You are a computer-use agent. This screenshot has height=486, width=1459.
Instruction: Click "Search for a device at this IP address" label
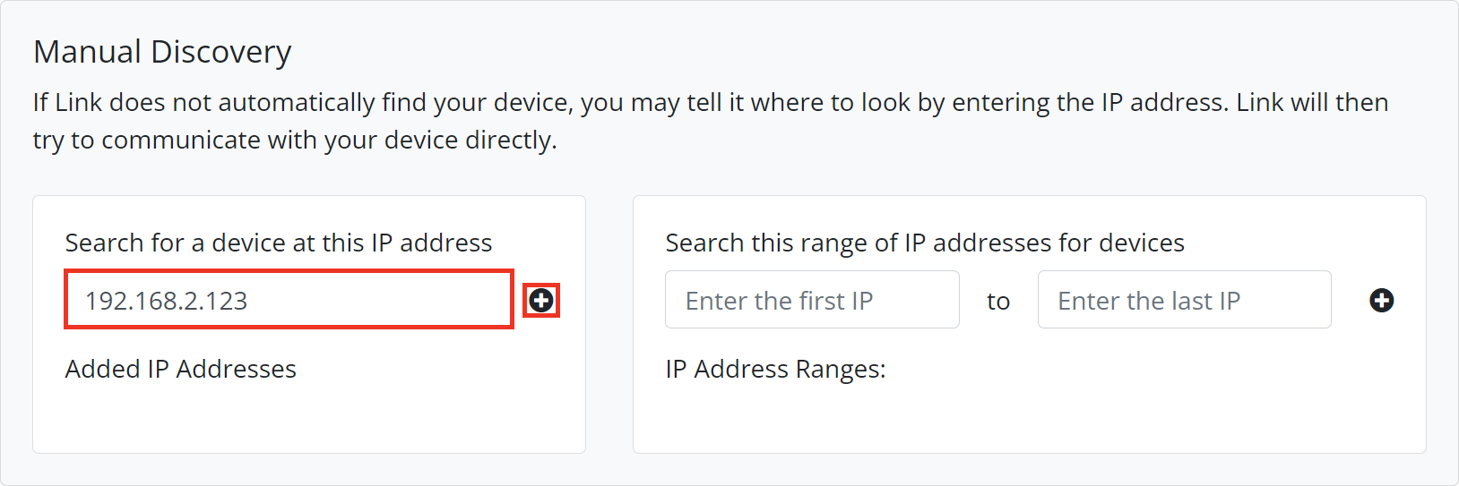pyautogui.click(x=279, y=243)
